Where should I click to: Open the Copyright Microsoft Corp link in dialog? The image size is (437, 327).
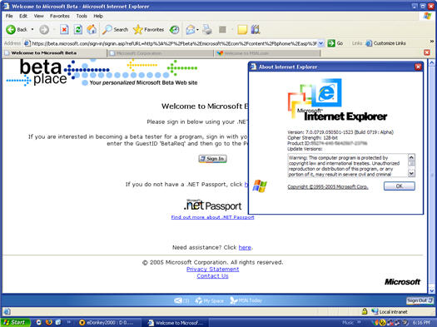tap(328, 187)
